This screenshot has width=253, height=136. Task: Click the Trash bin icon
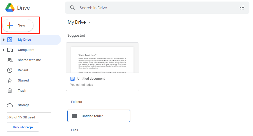(x=10, y=91)
